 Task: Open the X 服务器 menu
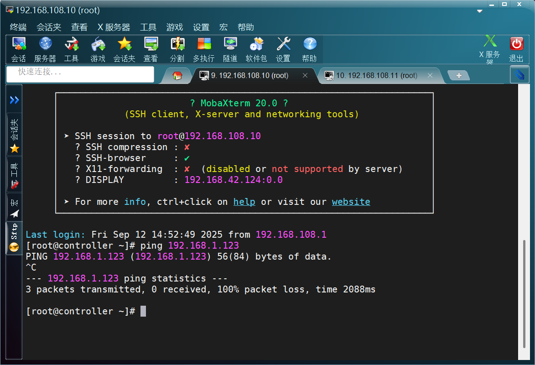point(114,27)
